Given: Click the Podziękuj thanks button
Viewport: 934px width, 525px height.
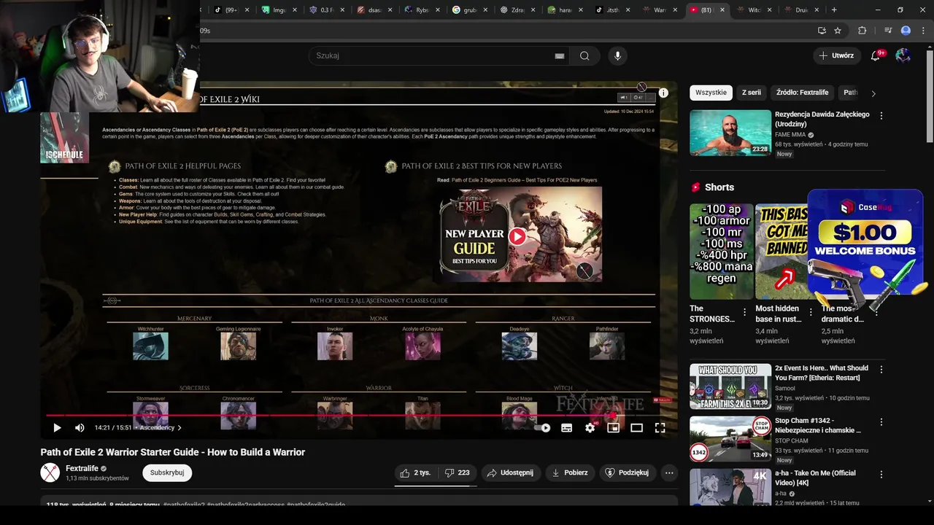Looking at the screenshot, I should coord(628,472).
